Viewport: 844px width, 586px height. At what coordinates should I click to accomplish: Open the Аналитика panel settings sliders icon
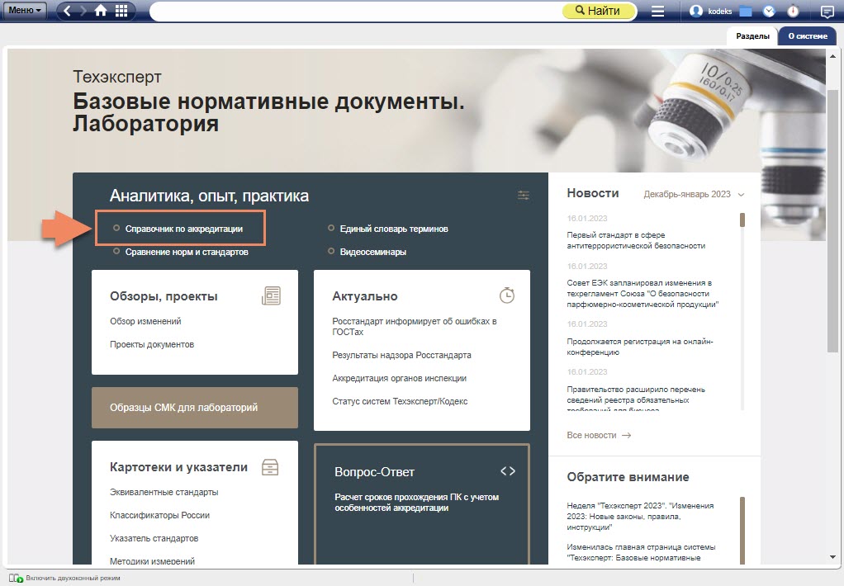coord(524,196)
